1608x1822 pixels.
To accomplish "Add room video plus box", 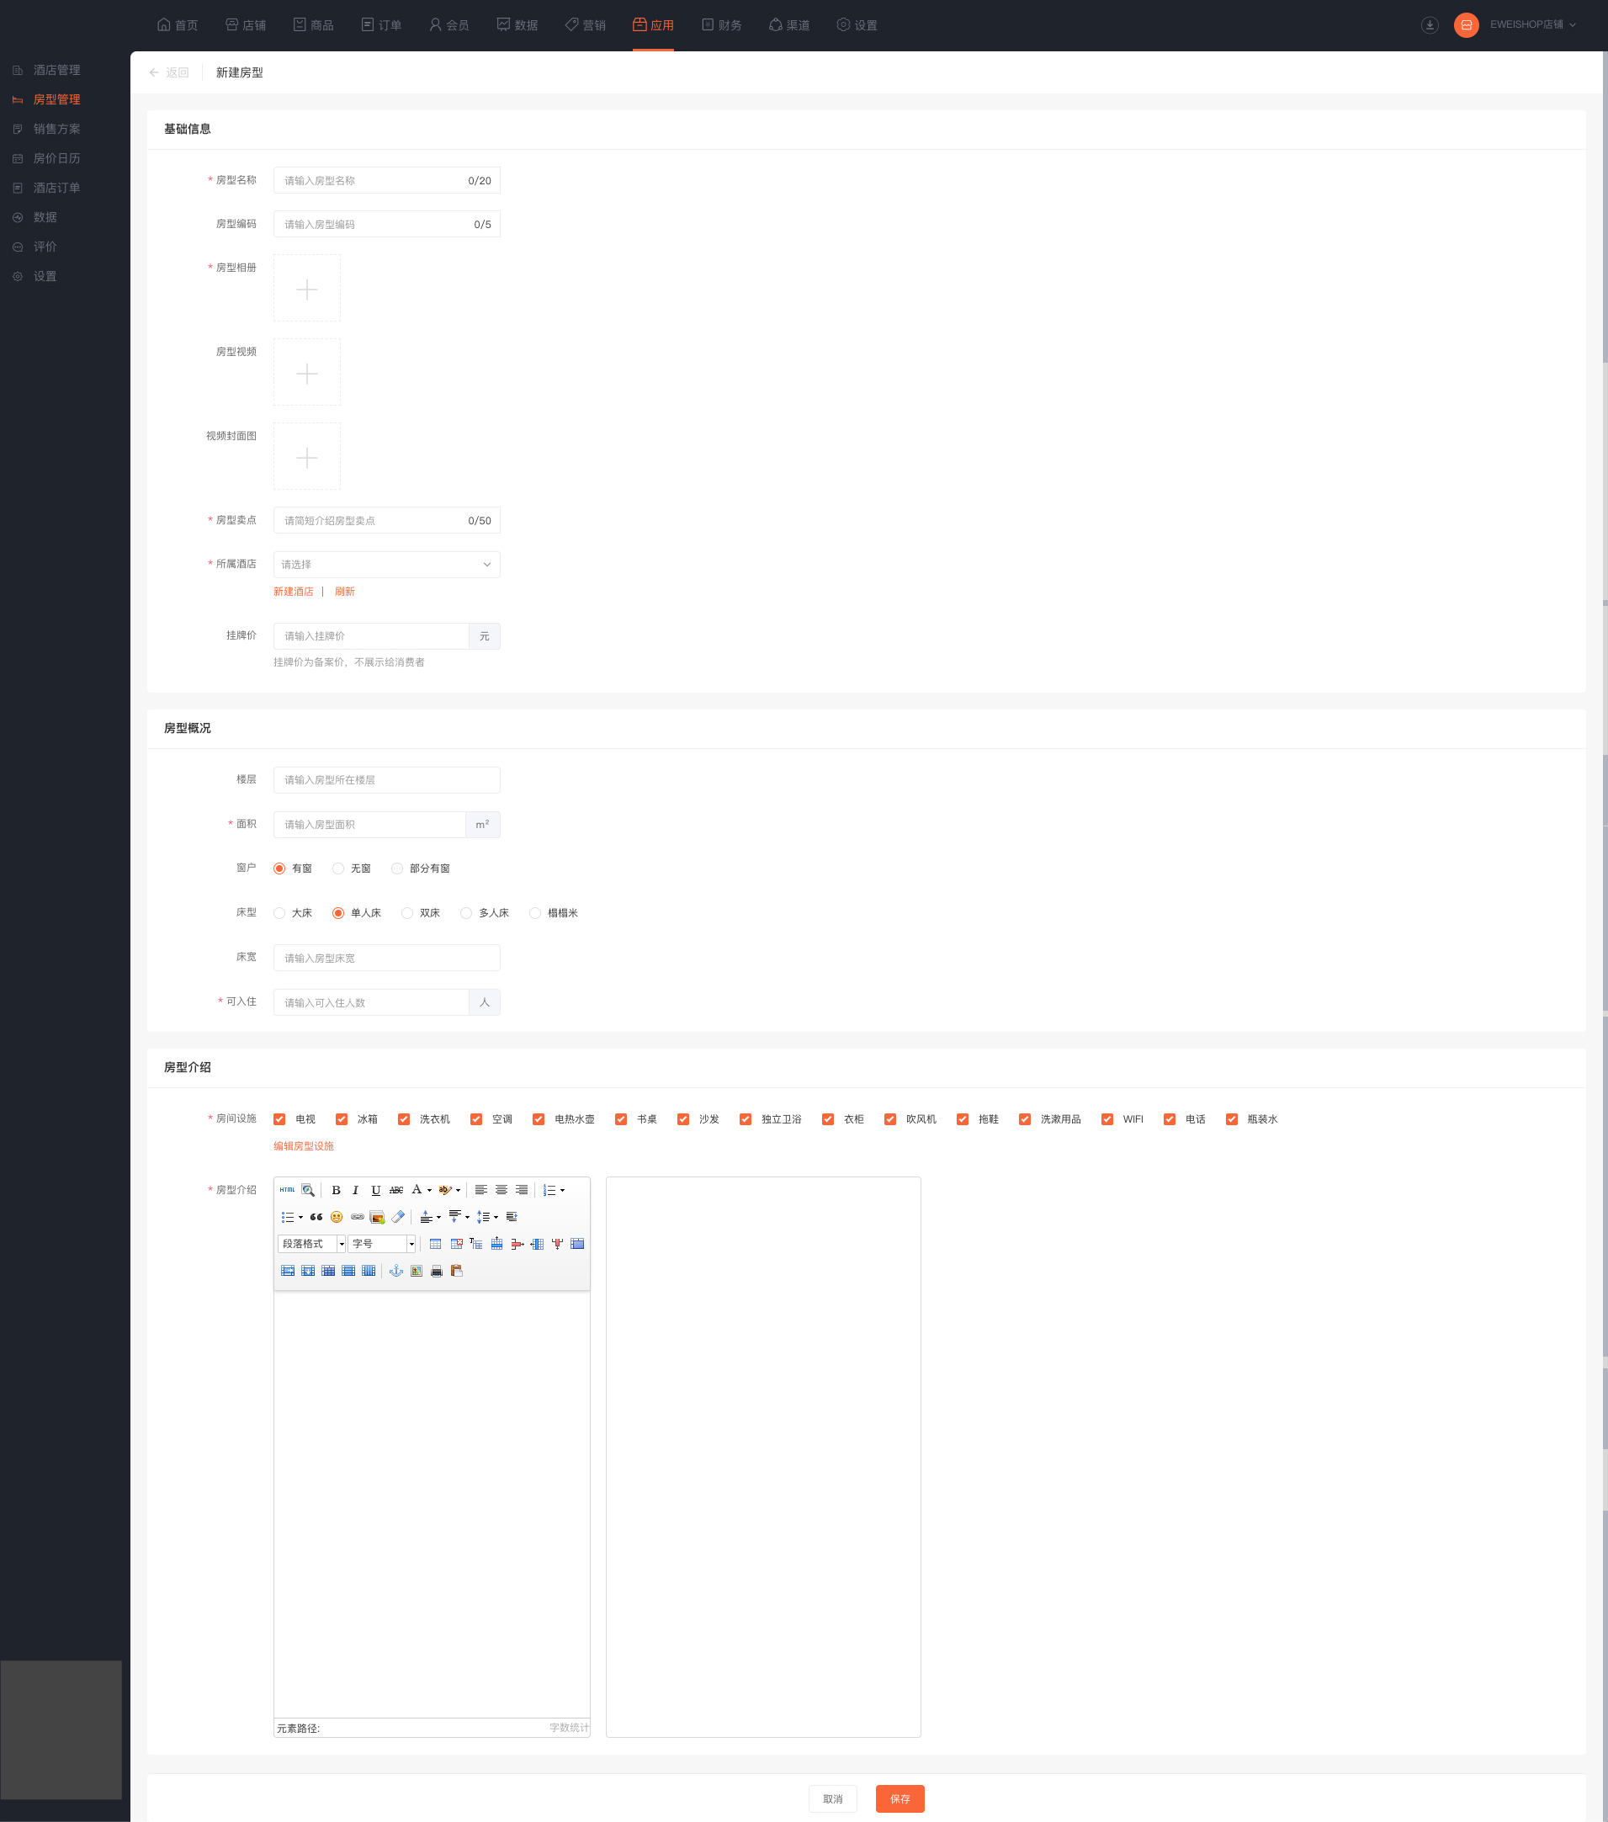I will 306,372.
